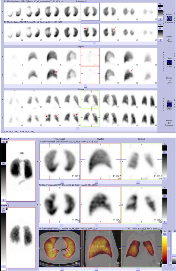Click the slice scroll handle below Koronal rows
This screenshot has width=176, height=271.
pos(78,128)
